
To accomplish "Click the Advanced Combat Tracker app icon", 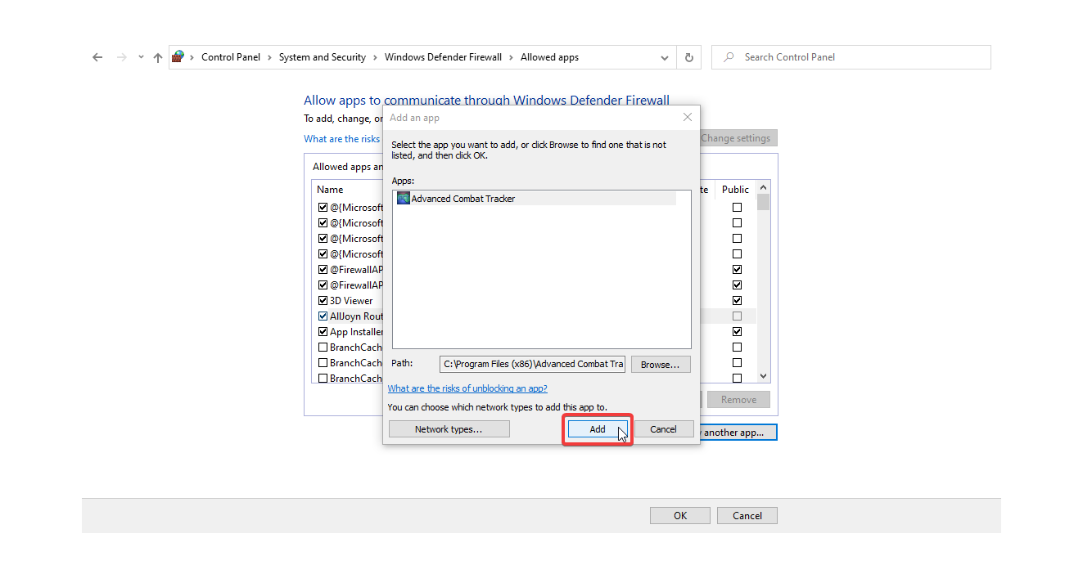I will (x=403, y=199).
